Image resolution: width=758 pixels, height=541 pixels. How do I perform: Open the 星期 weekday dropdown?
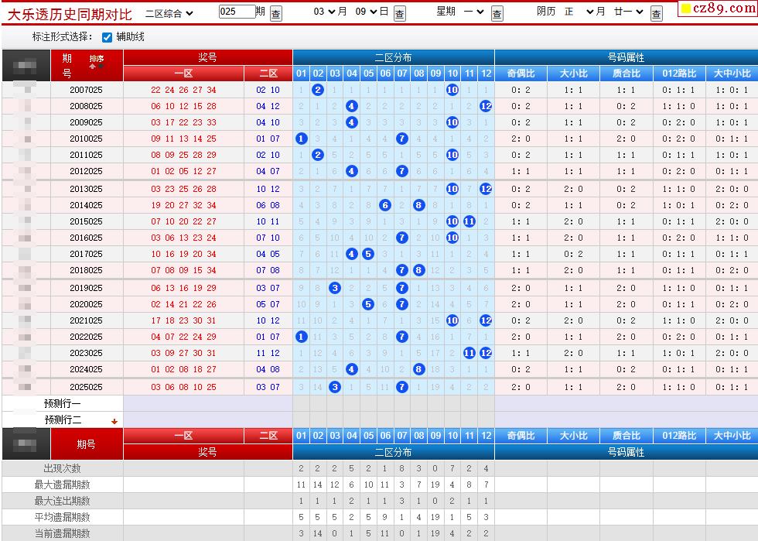(473, 12)
